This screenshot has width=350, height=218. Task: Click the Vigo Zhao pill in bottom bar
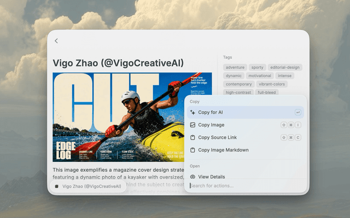(x=88, y=186)
